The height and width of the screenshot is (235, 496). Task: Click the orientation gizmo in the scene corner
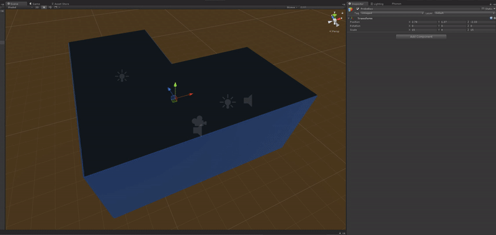[335, 20]
